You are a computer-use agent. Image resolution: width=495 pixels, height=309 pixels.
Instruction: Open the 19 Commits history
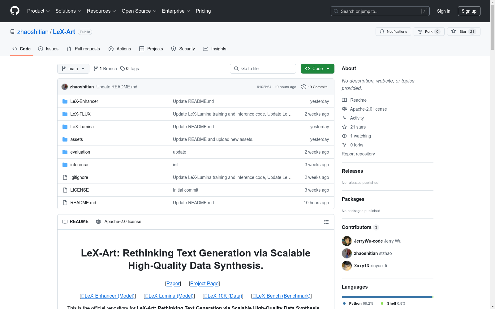pos(314,87)
